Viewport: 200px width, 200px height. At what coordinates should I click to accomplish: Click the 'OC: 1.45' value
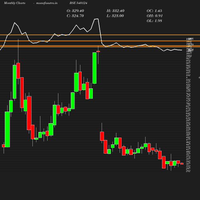[x=154, y=11]
